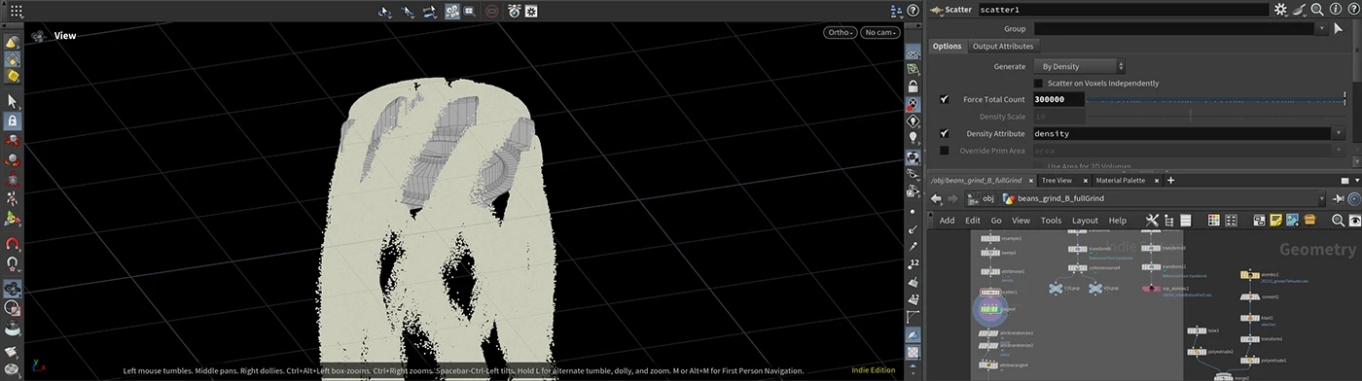This screenshot has width=1362, height=381.
Task: Click the Group text field
Action: pyautogui.click(x=1172, y=28)
